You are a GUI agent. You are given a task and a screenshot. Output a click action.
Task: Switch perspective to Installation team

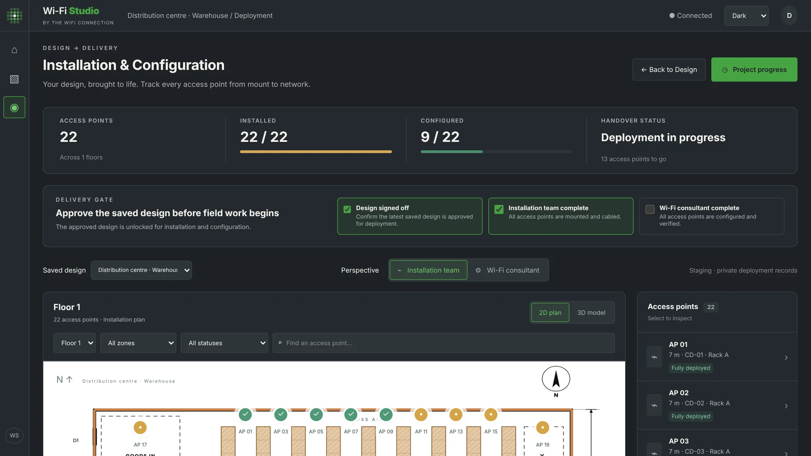(428, 270)
